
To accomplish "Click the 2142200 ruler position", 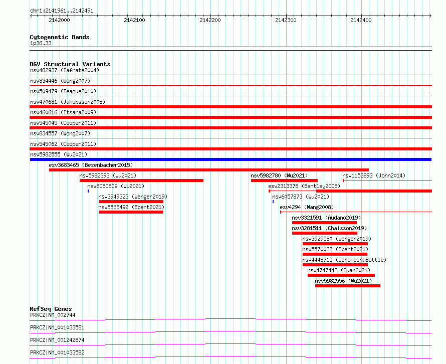I will [210, 20].
